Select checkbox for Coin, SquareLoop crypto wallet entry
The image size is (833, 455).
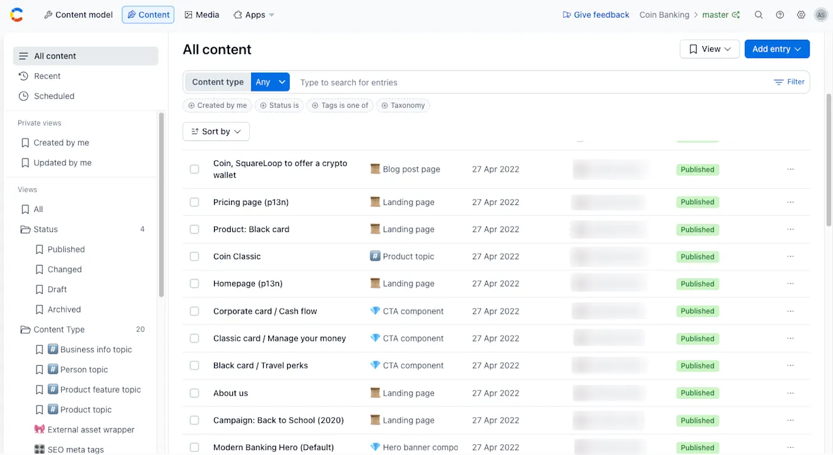pyautogui.click(x=194, y=169)
